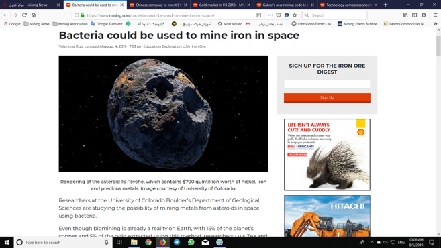Image resolution: width=441 pixels, height=248 pixels.
Task: Open Telegram from the taskbar
Action: (x=177, y=242)
